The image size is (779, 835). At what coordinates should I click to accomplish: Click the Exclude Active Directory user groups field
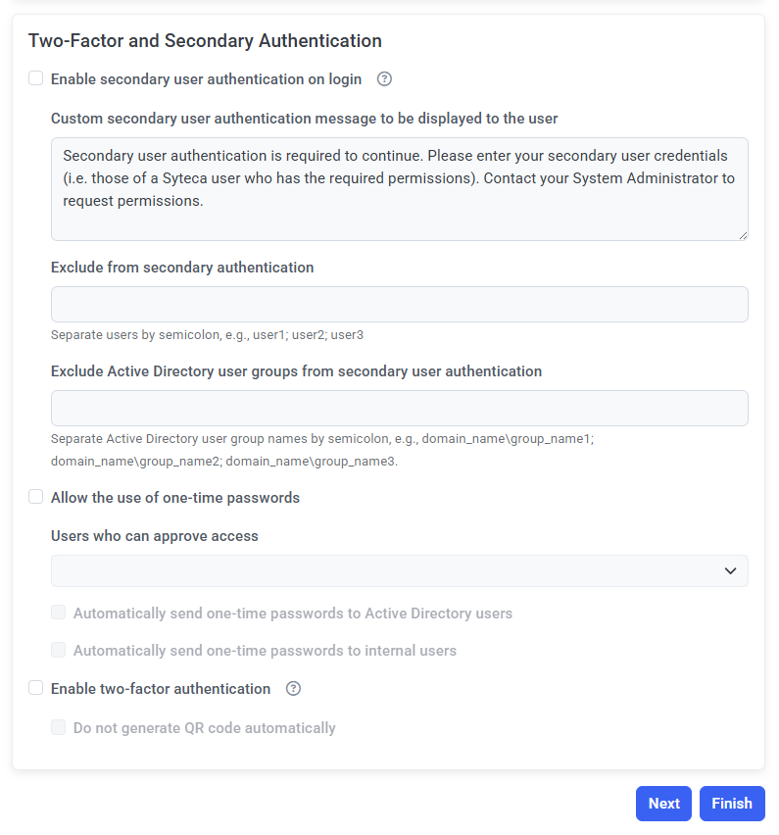click(x=399, y=408)
